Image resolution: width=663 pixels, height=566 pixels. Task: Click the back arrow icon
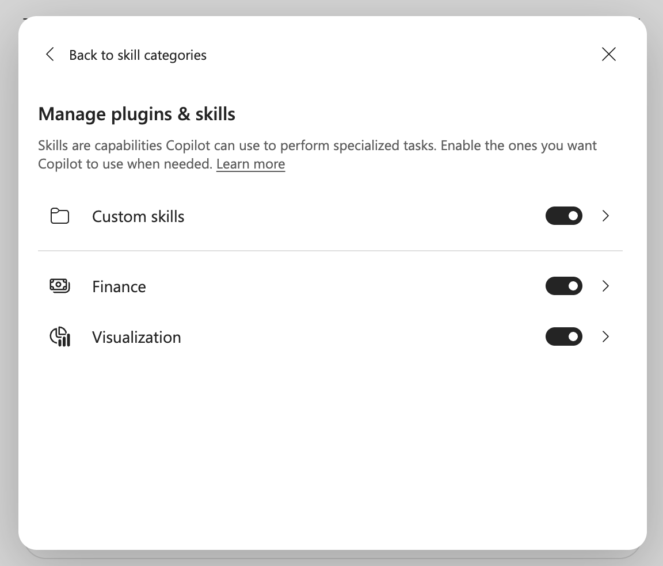(50, 54)
